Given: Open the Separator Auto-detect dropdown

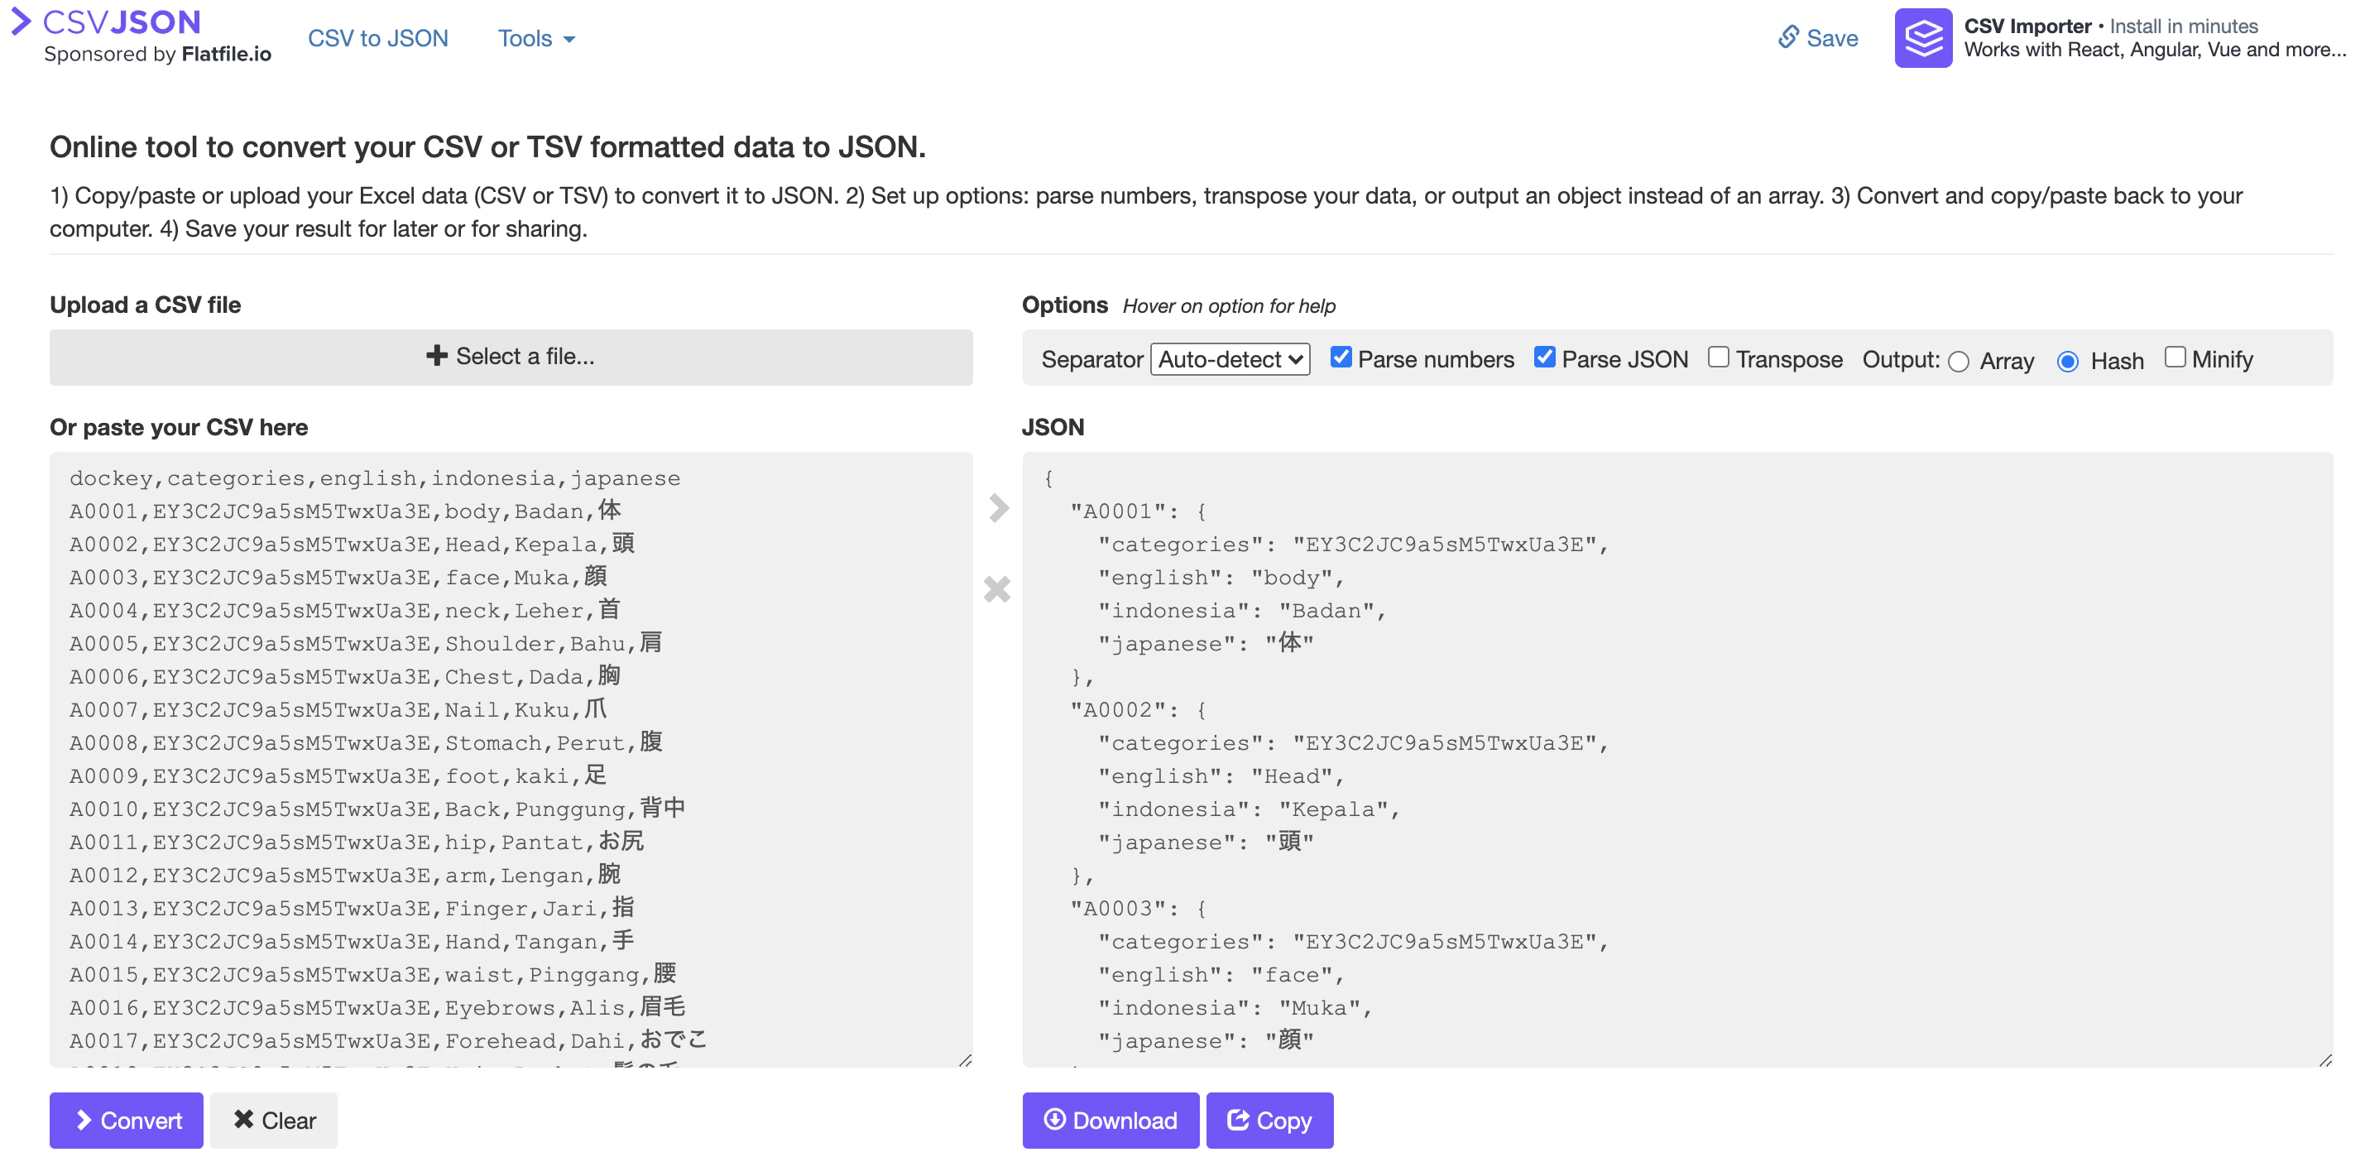Looking at the screenshot, I should coord(1230,359).
